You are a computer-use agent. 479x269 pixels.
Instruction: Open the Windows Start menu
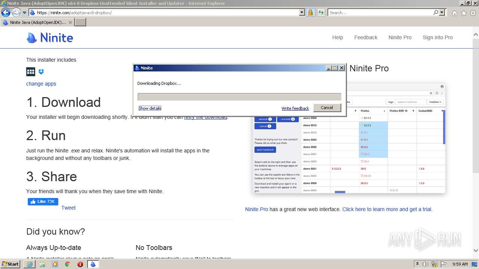[10, 264]
